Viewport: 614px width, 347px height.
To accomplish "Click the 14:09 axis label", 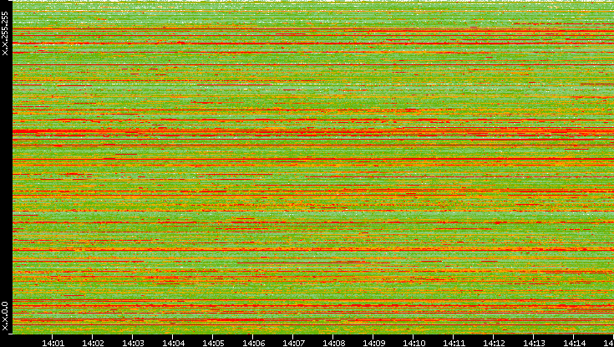I will click(374, 343).
